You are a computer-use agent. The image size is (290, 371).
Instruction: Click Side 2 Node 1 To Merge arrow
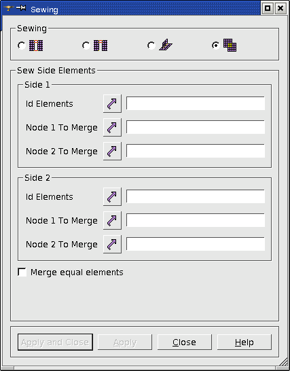112,221
